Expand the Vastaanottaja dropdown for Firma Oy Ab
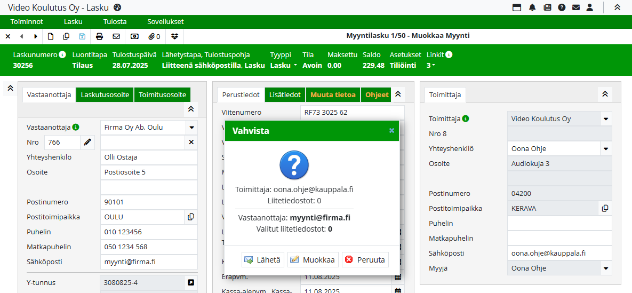Screen dimensions: 632x293 (191, 128)
